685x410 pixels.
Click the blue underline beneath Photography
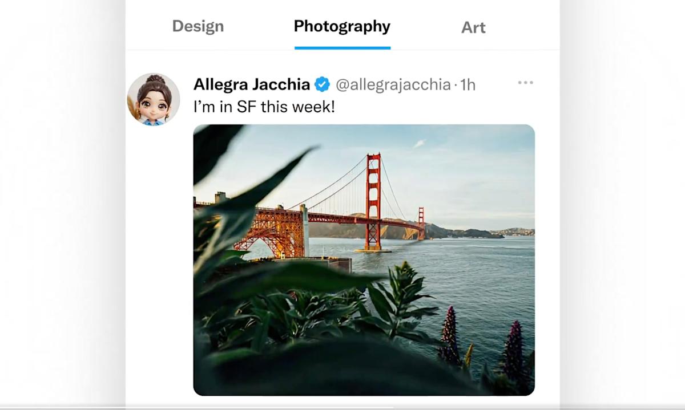point(342,48)
